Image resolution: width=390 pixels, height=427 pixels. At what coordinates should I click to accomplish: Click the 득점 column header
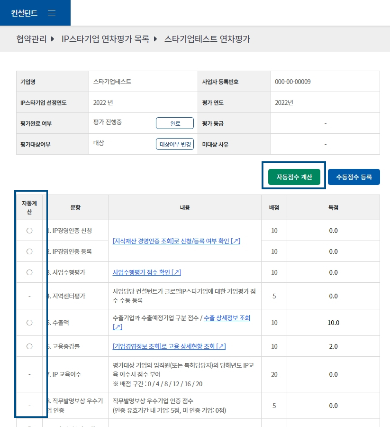(x=333, y=207)
